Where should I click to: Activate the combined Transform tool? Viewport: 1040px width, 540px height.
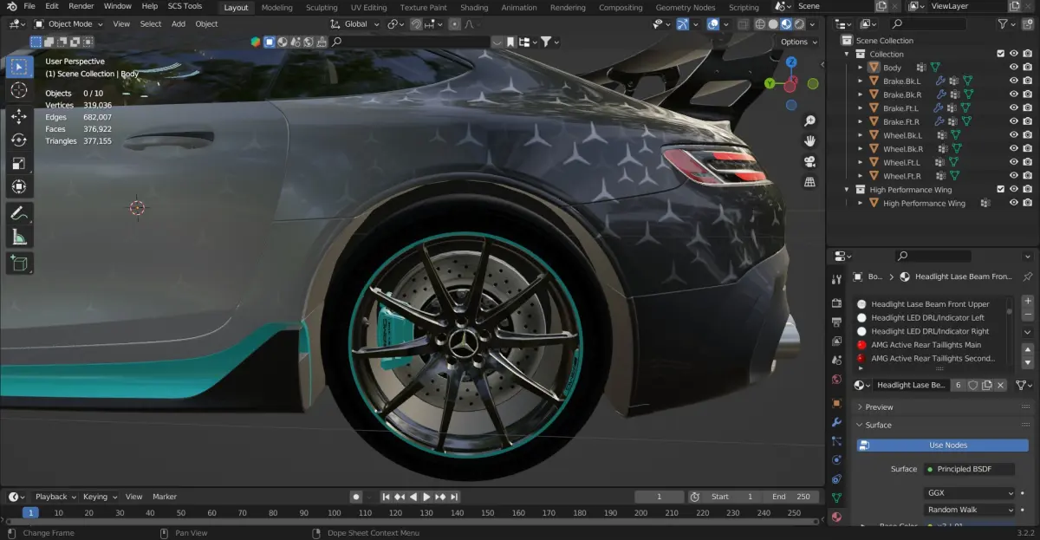tap(19, 186)
